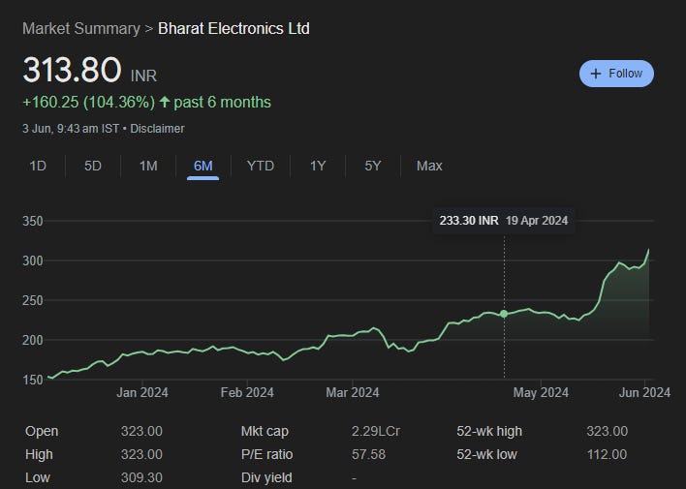
Task: Show the YTD chart range
Action: pos(261,166)
